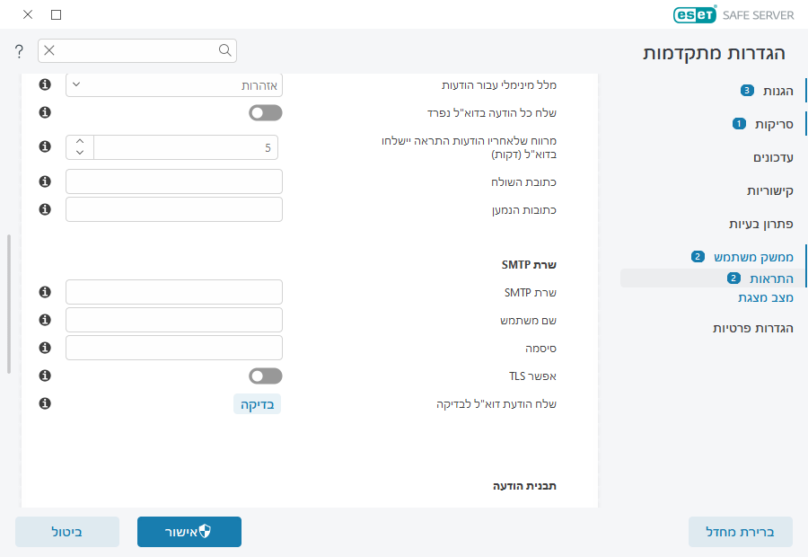
Task: Decrease interval value with down stepper arrow
Action: (x=79, y=155)
